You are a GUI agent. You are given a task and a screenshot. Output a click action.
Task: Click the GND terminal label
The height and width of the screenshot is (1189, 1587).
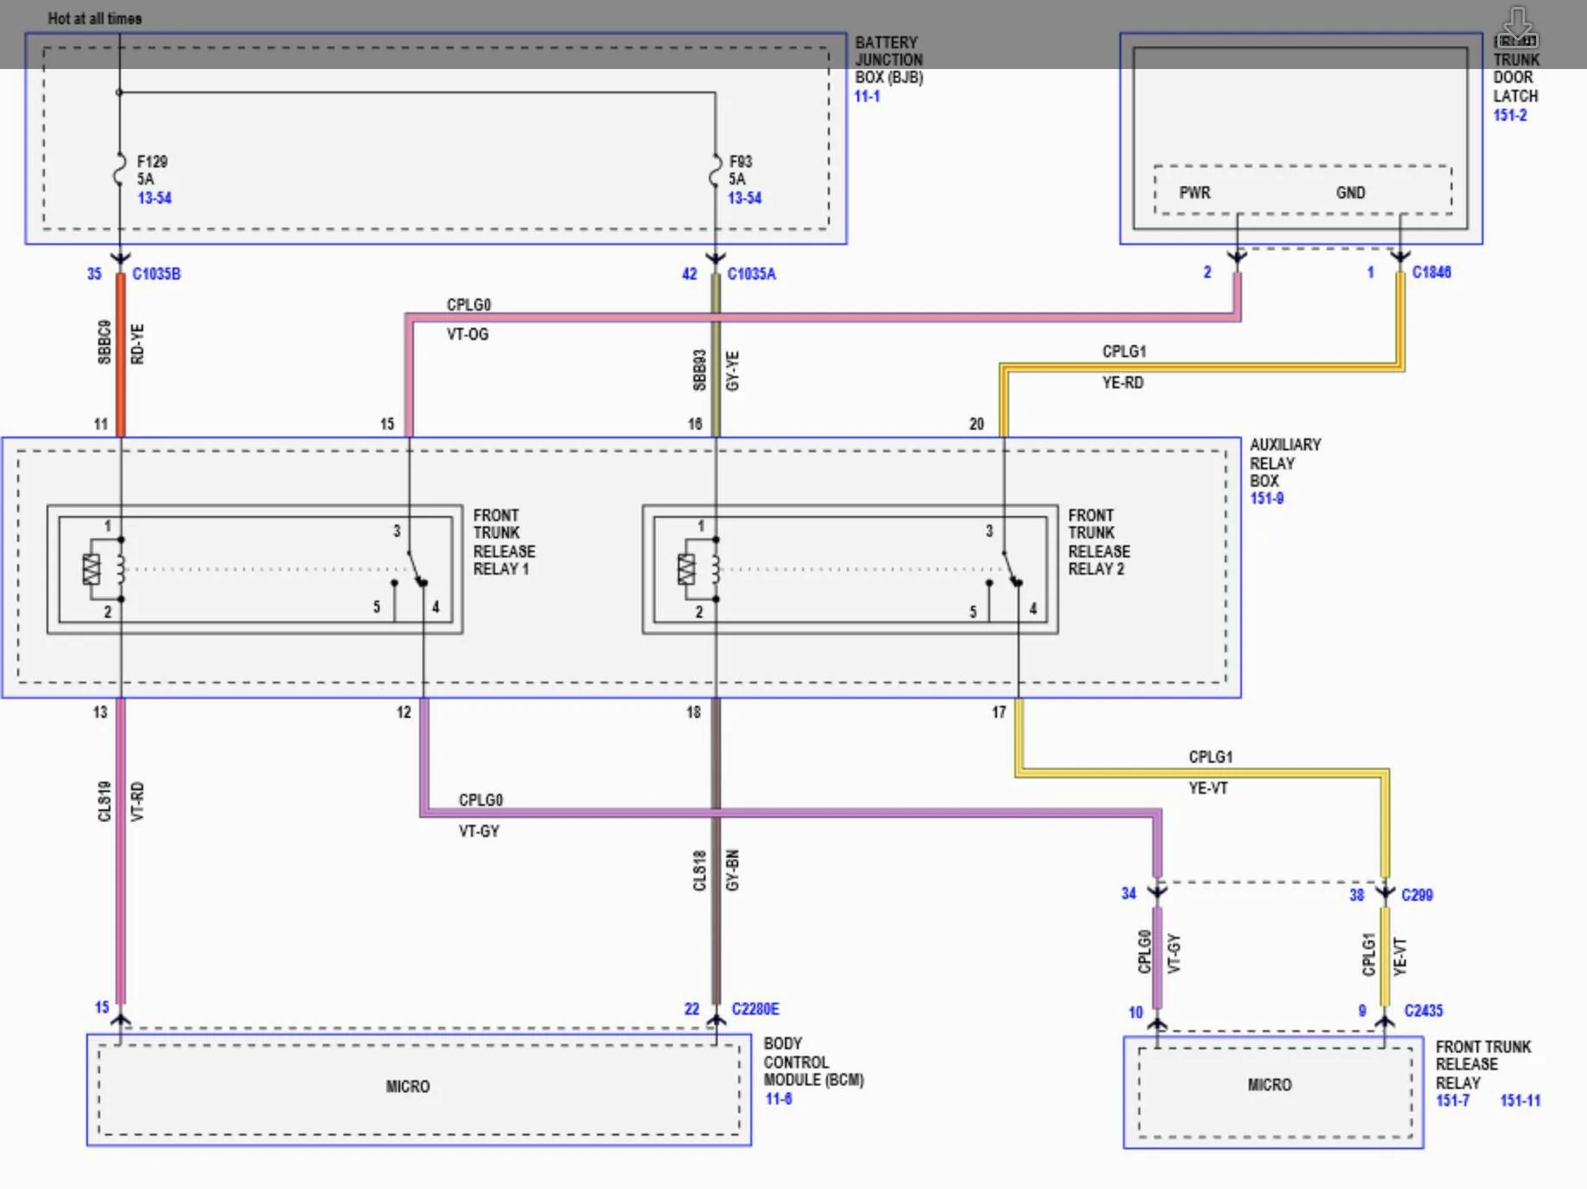click(x=1351, y=192)
